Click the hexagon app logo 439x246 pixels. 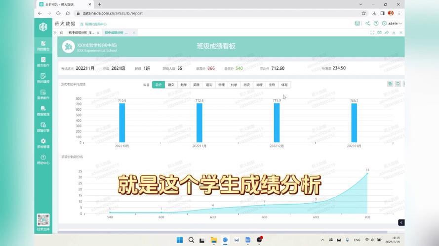43,27
